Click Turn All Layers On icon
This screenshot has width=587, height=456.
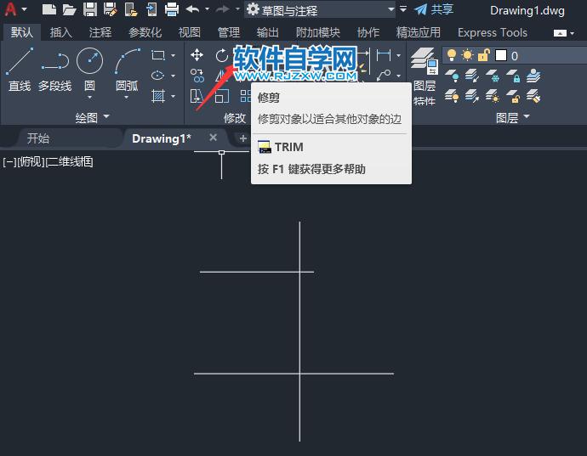click(x=452, y=96)
